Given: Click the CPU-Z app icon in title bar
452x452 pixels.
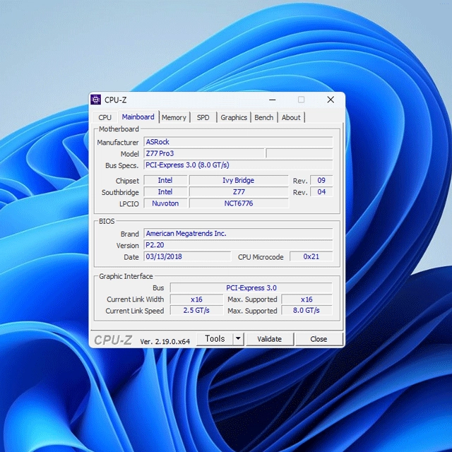Looking at the screenshot, I should click(x=96, y=100).
